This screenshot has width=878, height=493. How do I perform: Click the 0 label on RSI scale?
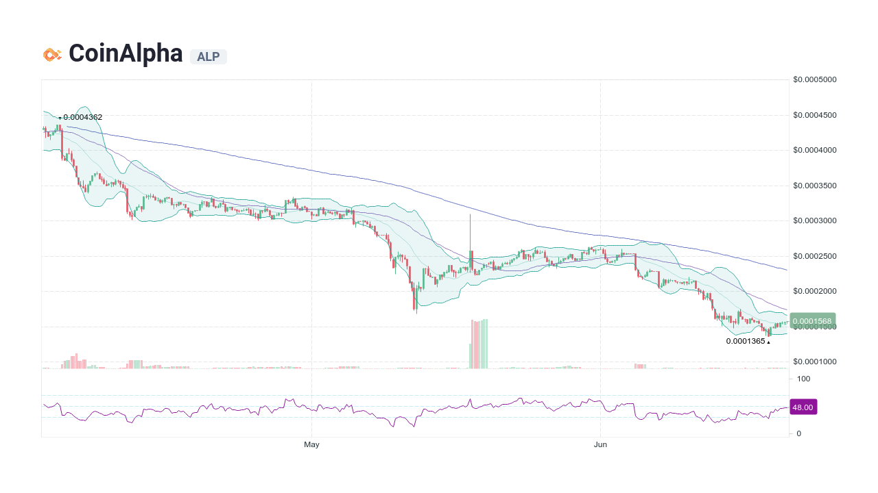click(798, 433)
